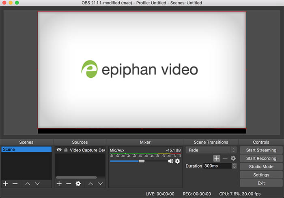Viewport: 284px width, 198px height.
Task: Close the OBS window with red button
Action: click(x=4, y=2)
